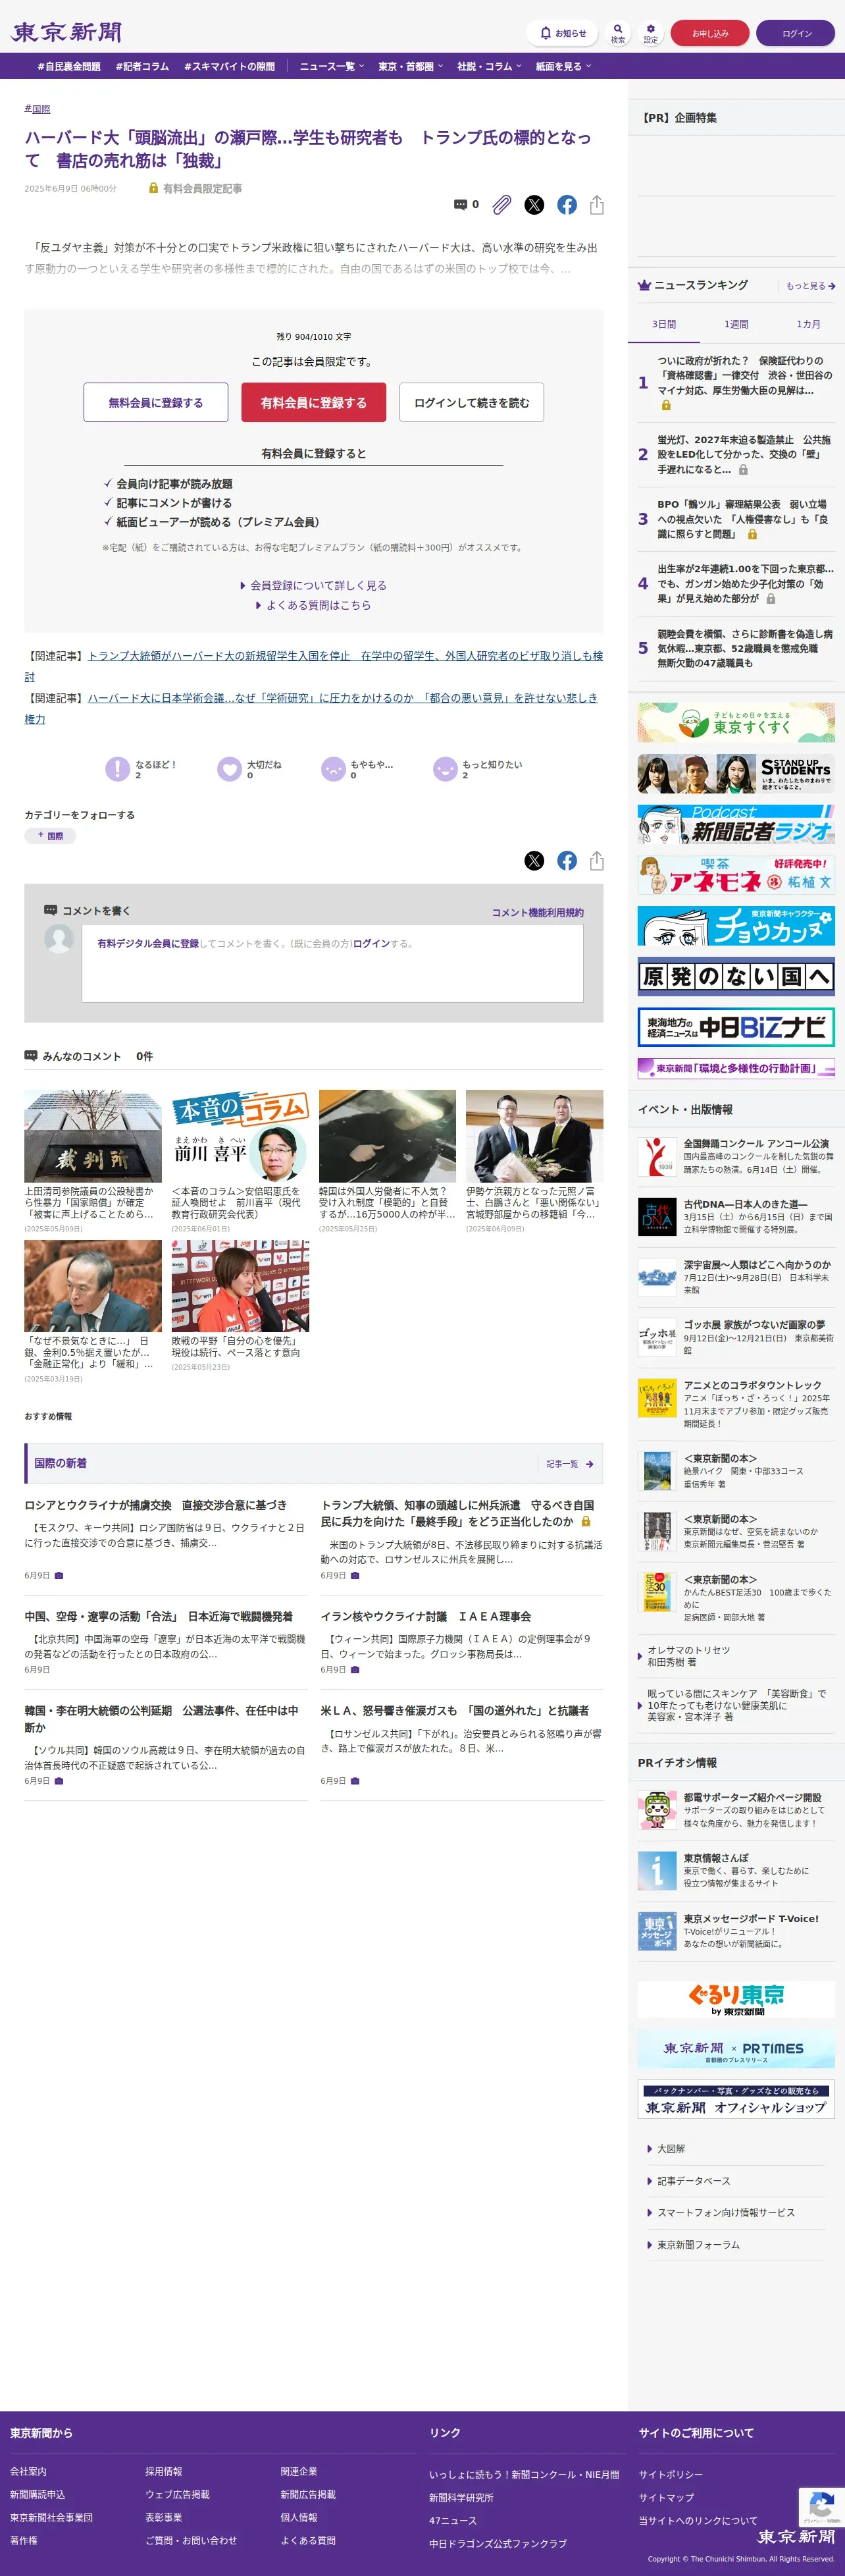Click もっと見る in news ranking

(x=810, y=286)
